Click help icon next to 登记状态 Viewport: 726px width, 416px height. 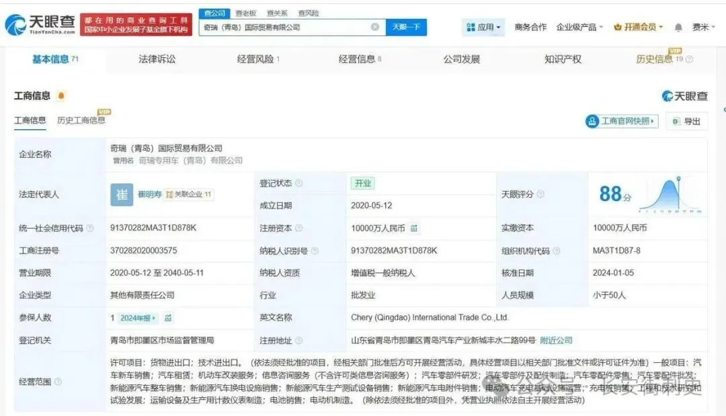[x=299, y=183]
